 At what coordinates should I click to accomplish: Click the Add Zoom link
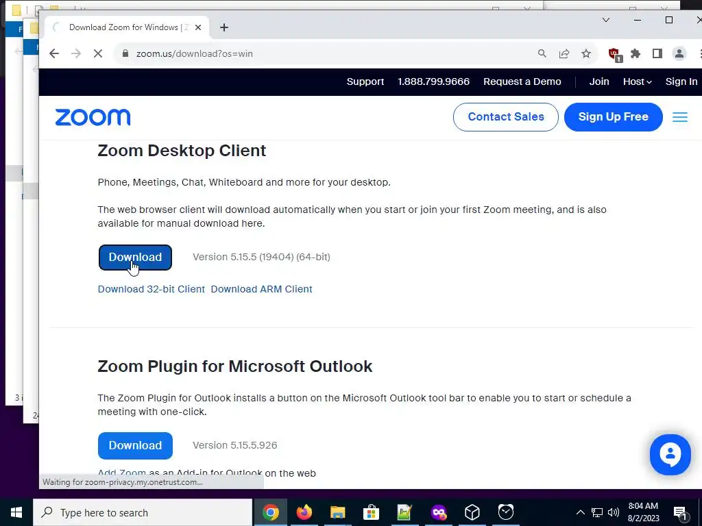tap(122, 473)
